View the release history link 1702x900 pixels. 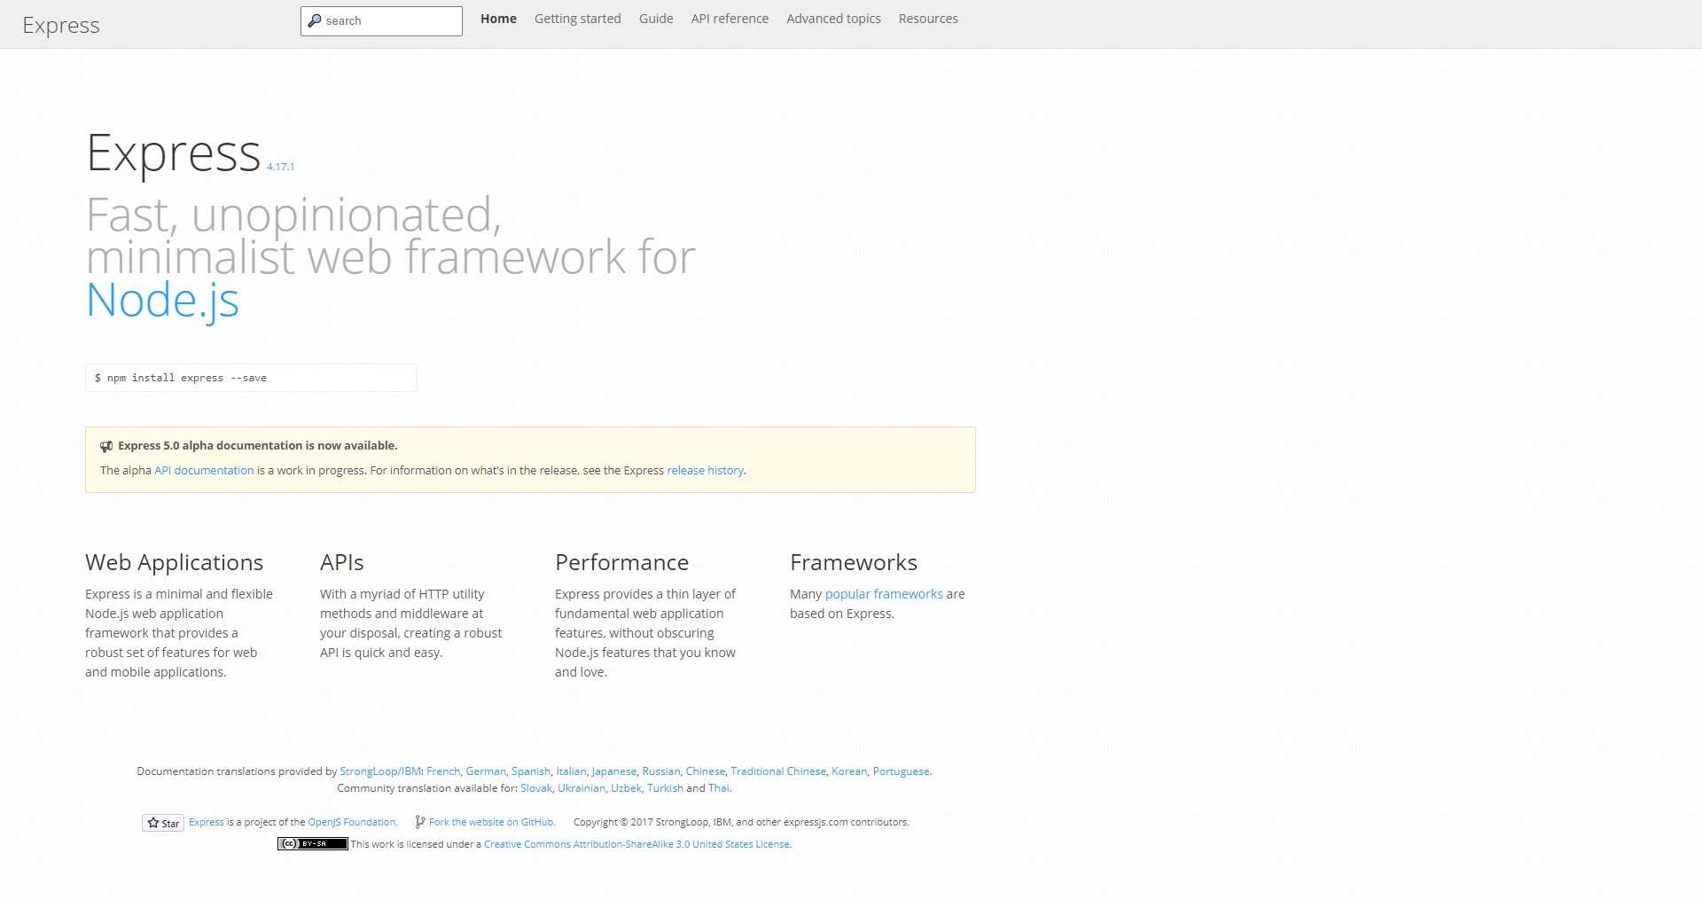705,471
